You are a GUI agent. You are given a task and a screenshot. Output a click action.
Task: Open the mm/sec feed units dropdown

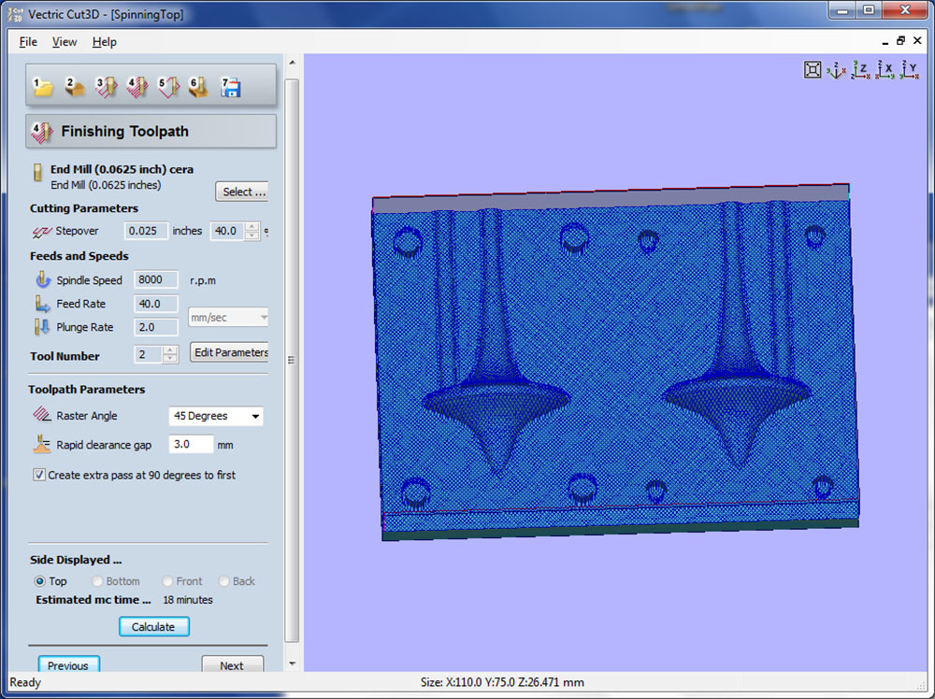click(228, 318)
